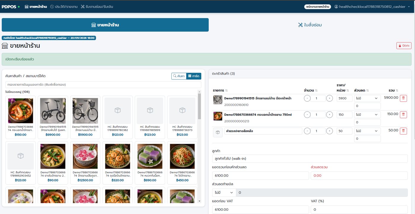Delete the 5900.00 cart row
This screenshot has height=214, width=415.
pyautogui.click(x=403, y=98)
